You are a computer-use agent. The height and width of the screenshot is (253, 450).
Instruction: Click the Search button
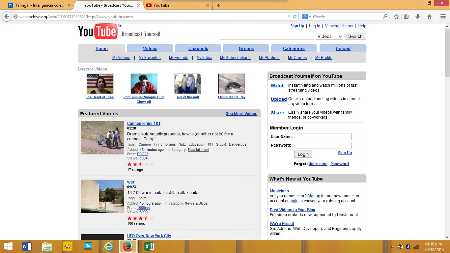coord(355,36)
